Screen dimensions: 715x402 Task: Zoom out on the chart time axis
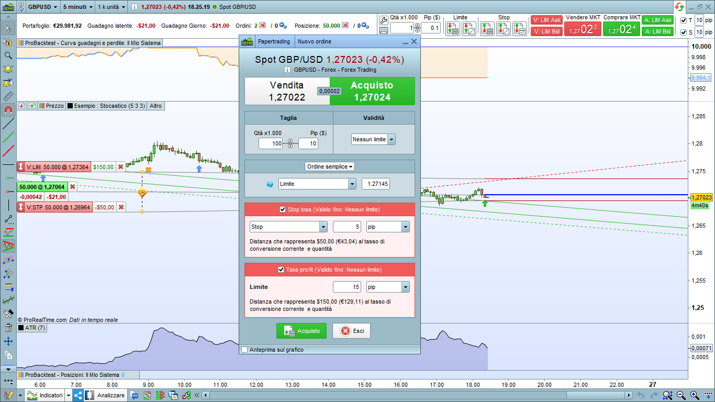(681, 395)
